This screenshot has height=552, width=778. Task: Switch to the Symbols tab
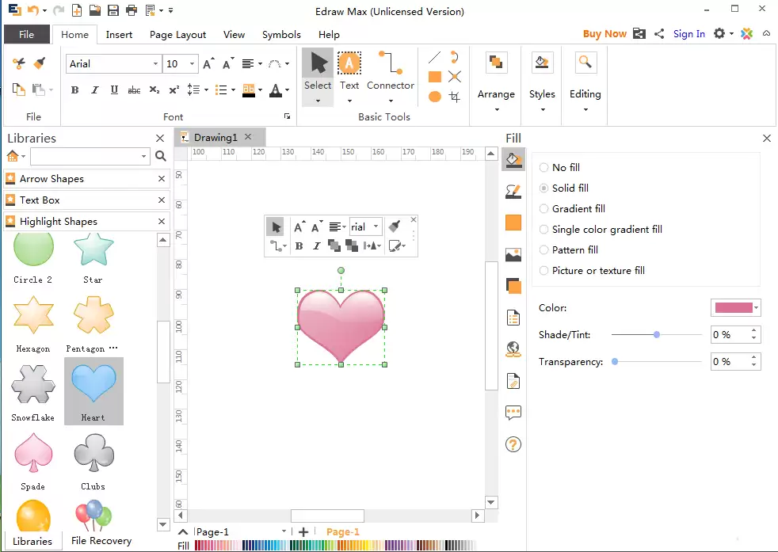281,35
